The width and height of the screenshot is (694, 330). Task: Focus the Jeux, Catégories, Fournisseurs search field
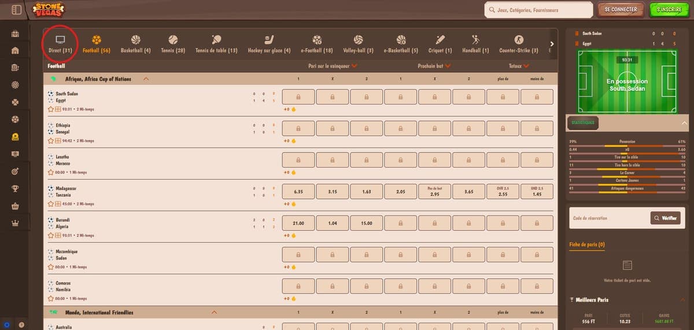pos(540,10)
